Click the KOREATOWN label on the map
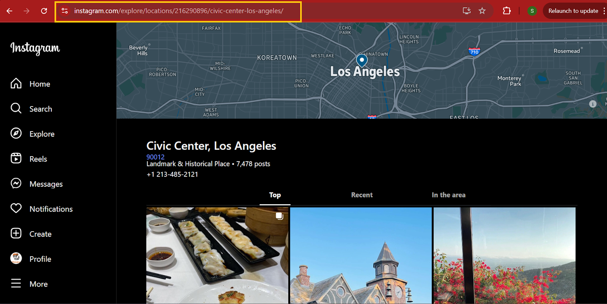Viewport: 607px width, 304px height. click(x=277, y=58)
